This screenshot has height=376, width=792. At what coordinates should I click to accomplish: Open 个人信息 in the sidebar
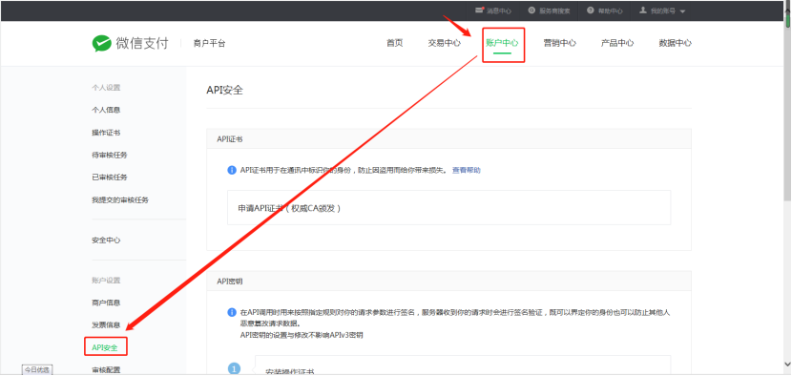click(106, 110)
